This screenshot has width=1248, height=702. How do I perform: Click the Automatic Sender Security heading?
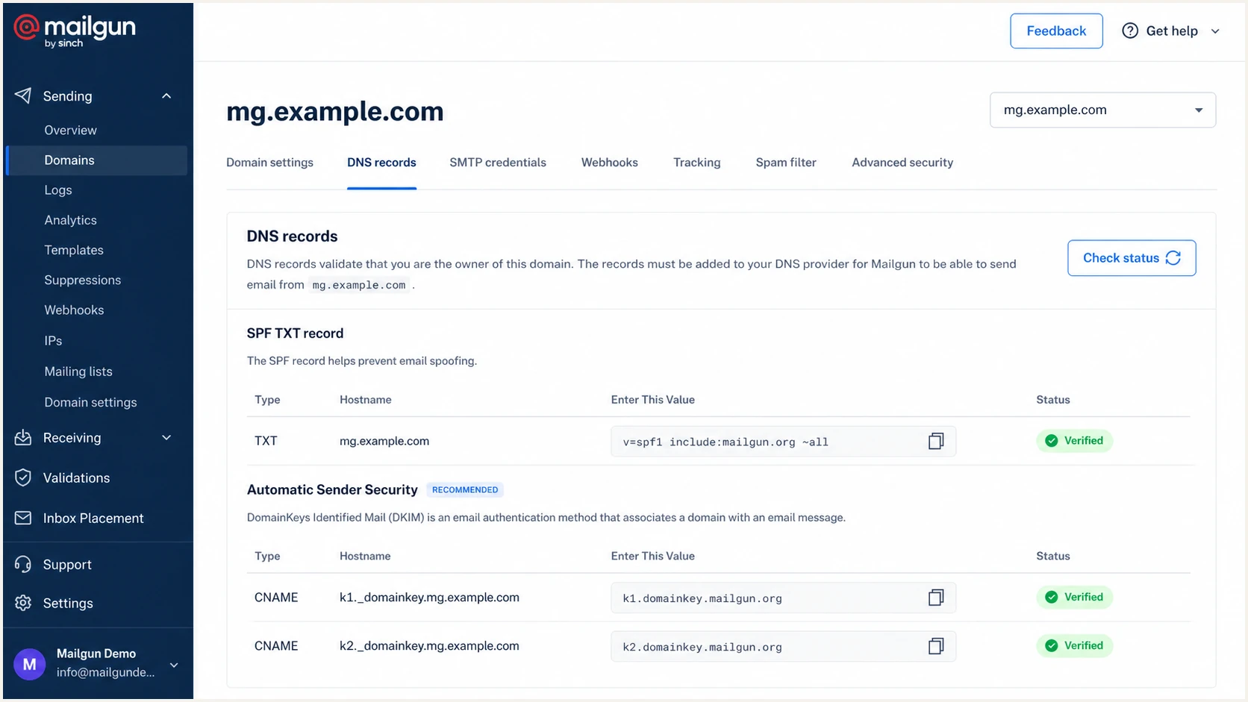click(x=332, y=489)
